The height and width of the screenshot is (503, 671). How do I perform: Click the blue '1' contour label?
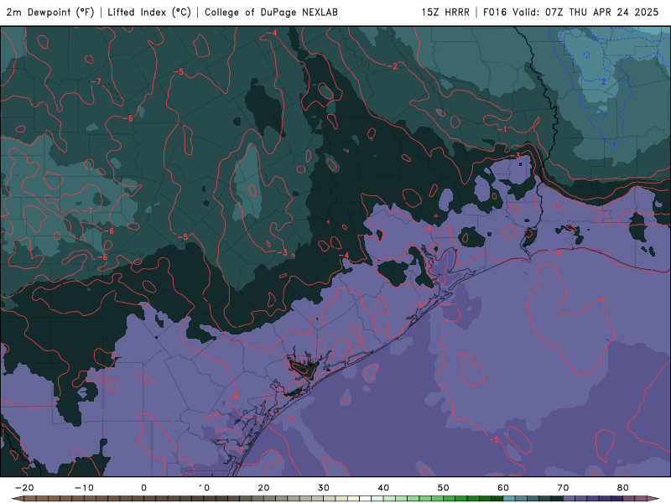(x=614, y=146)
